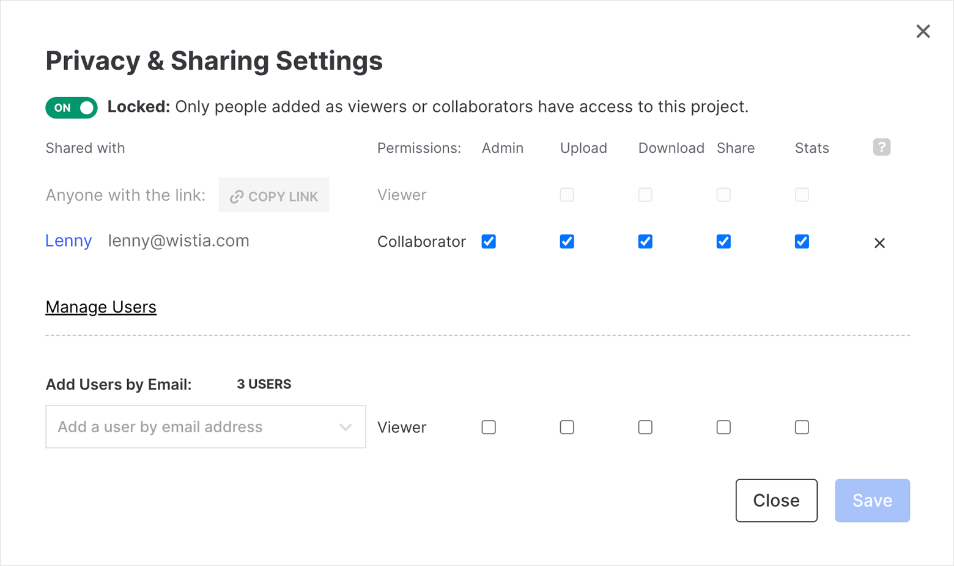The height and width of the screenshot is (566, 954).
Task: Check Upload checkbox for new user
Action: [x=567, y=427]
